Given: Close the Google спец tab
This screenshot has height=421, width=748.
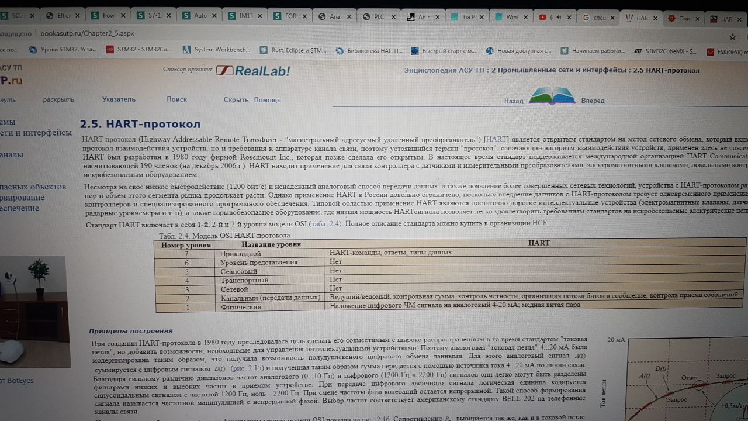Looking at the screenshot, I should click(x=613, y=18).
